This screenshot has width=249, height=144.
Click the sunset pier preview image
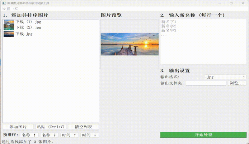(x=130, y=44)
